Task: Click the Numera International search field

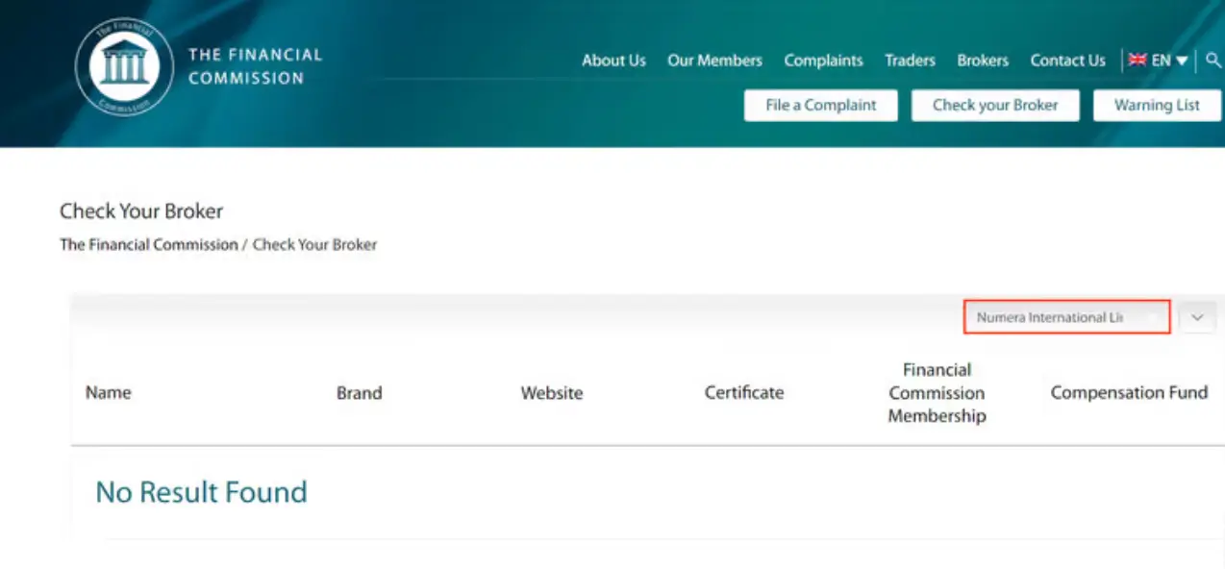Action: click(x=1066, y=317)
